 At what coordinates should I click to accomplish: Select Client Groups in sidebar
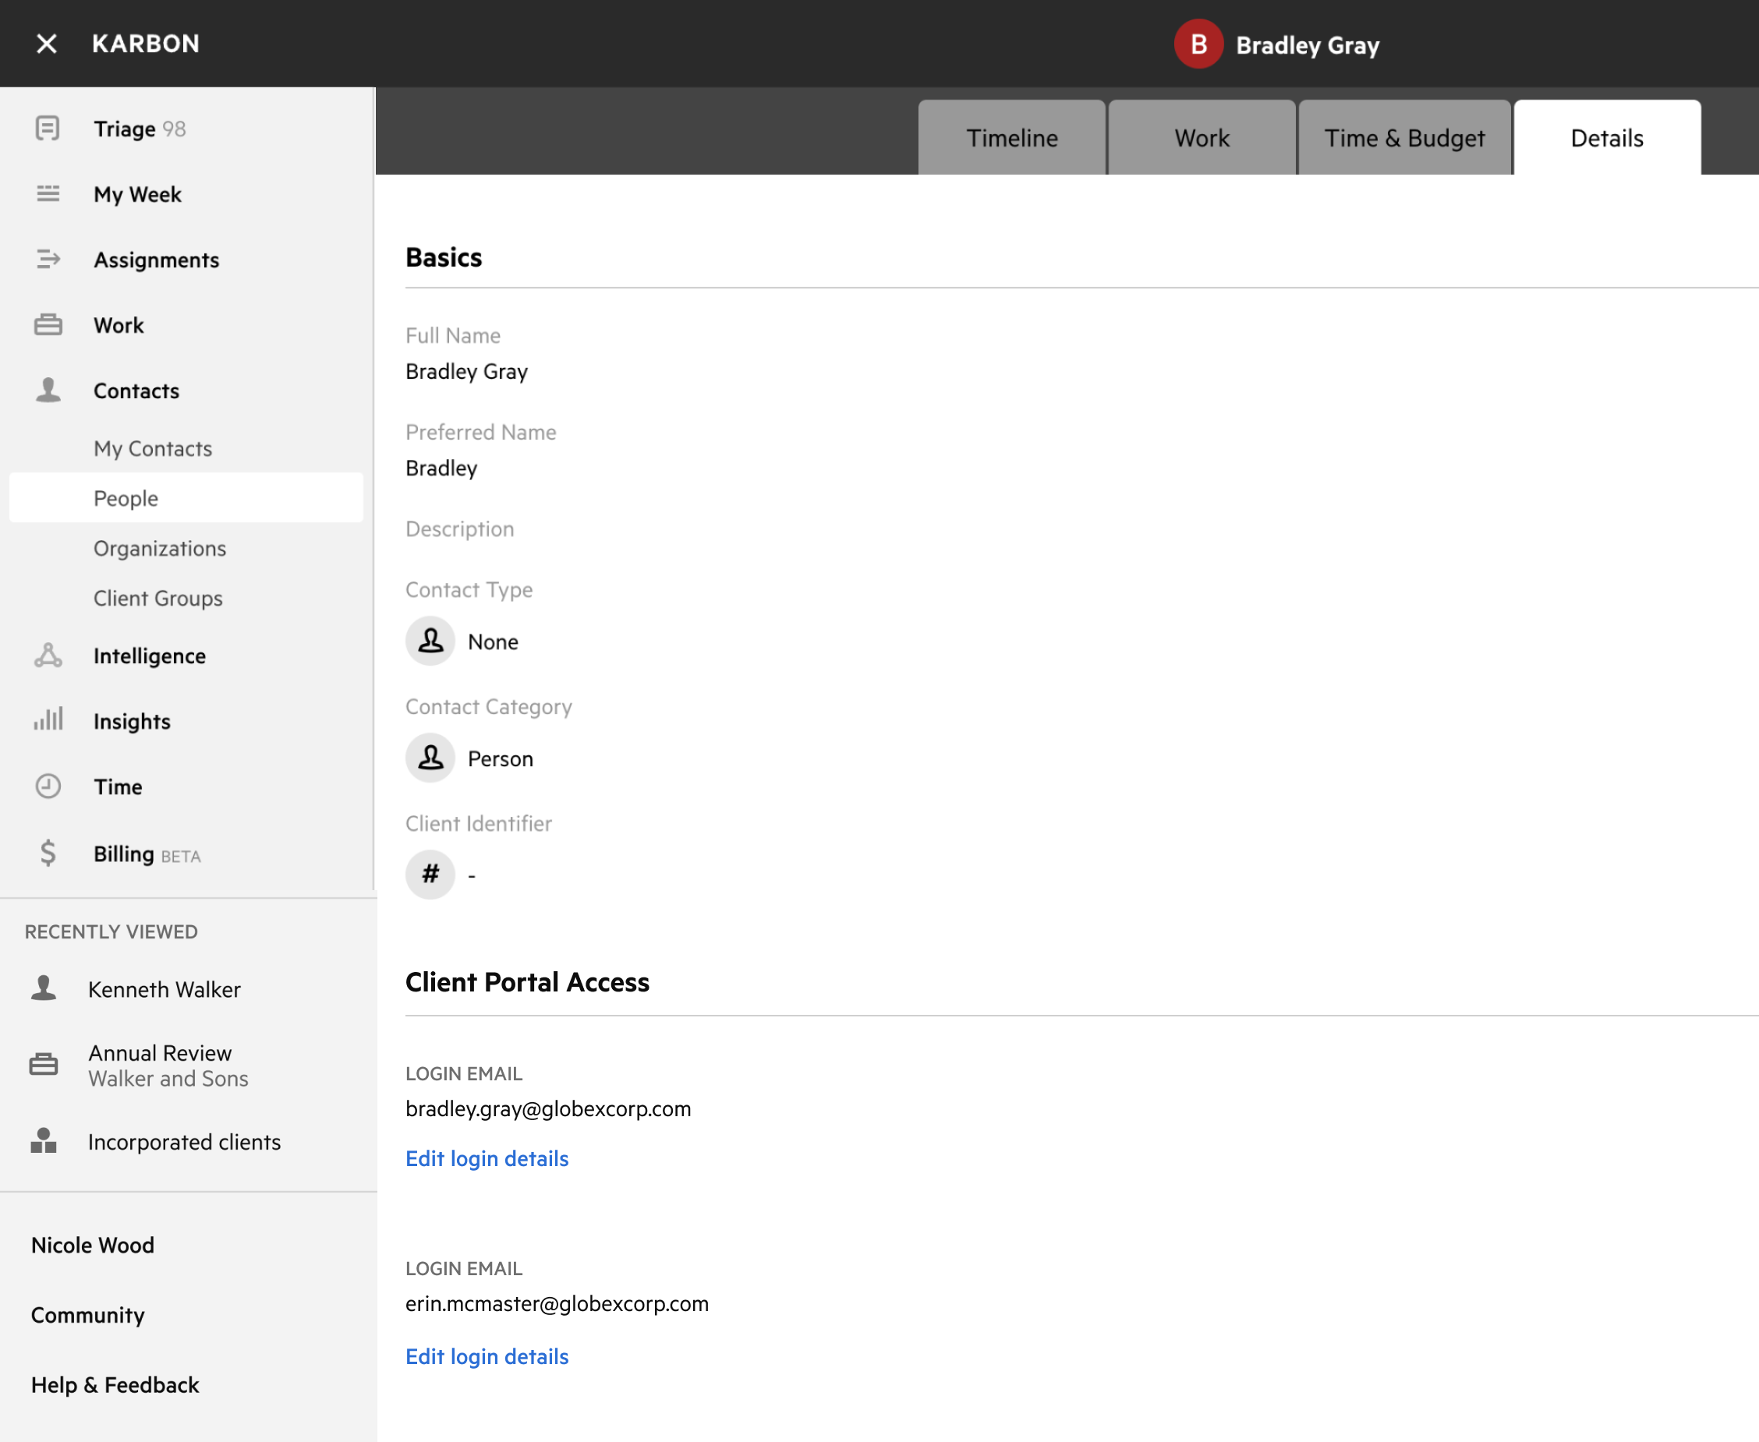tap(157, 598)
